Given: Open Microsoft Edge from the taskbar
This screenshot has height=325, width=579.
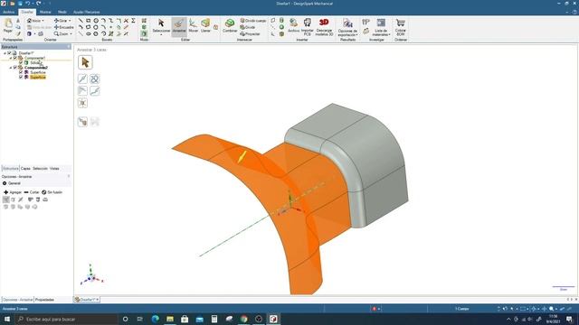Looking at the screenshot, I should point(155,319).
